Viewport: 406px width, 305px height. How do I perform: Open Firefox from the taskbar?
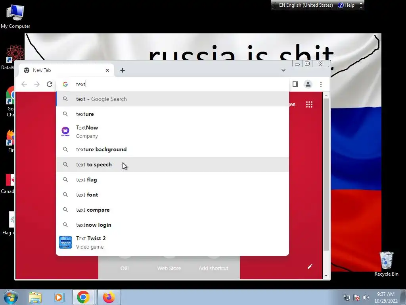[109, 297]
